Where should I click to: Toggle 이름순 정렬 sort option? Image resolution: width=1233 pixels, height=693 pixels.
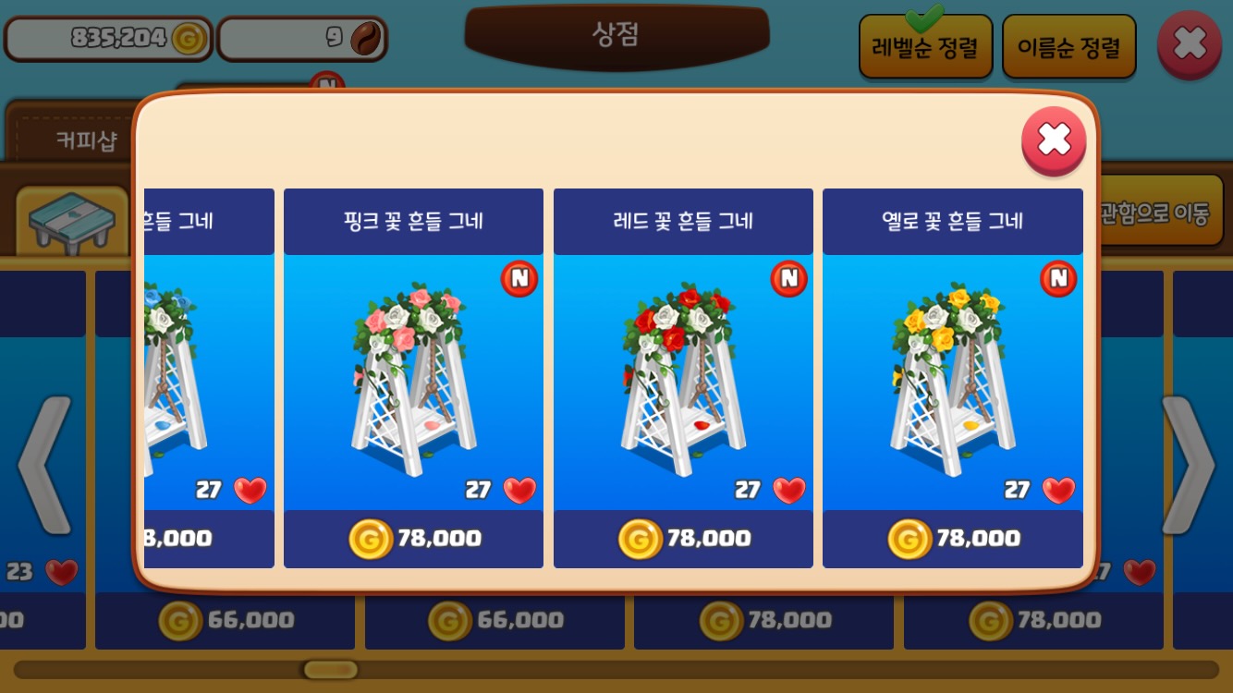pos(1069,46)
